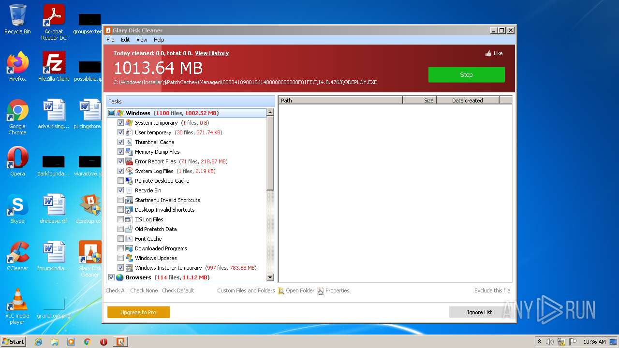Open the File menu
The image size is (619, 348).
pyautogui.click(x=110, y=40)
